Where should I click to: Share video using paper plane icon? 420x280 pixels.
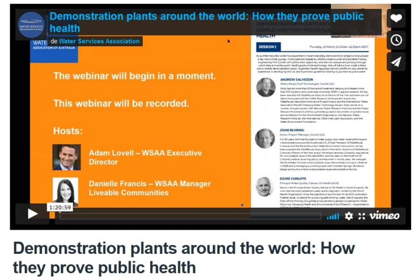coord(396,62)
